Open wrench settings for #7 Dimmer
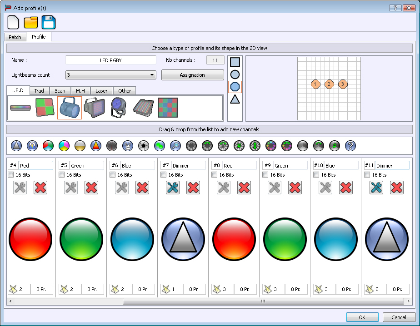Image resolution: width=420 pixels, height=326 pixels. [x=172, y=187]
